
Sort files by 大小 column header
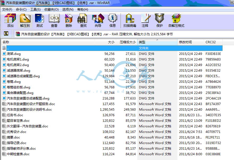[105, 42]
